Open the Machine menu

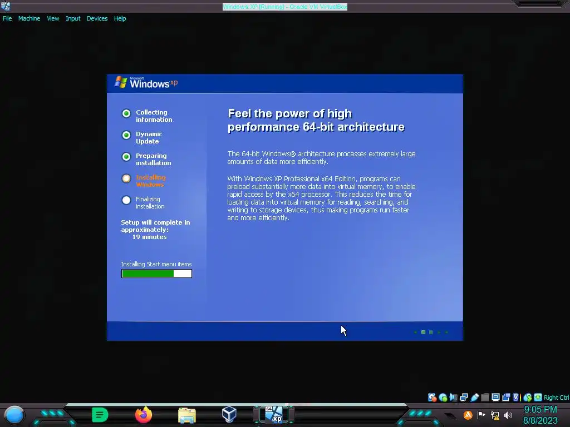pyautogui.click(x=29, y=18)
